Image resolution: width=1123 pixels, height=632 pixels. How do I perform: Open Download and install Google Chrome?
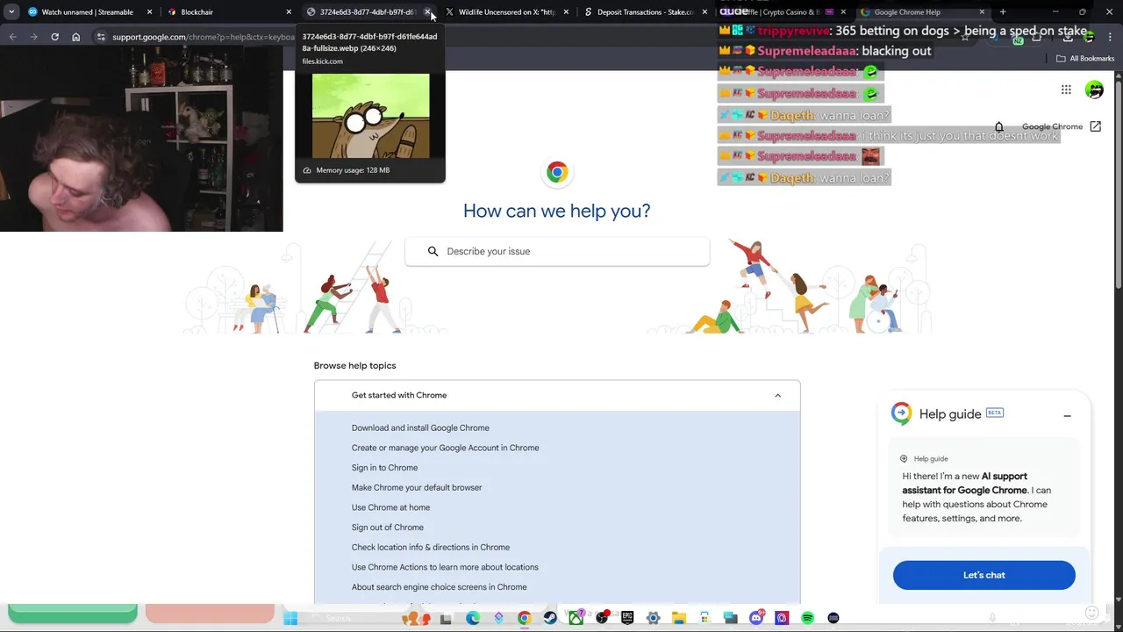coord(420,427)
